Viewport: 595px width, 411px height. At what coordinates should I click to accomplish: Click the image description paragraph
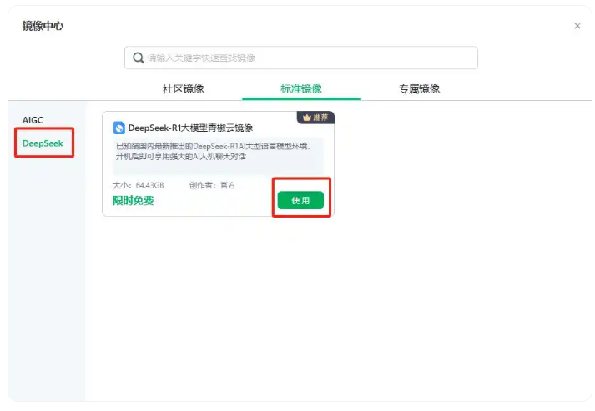pyautogui.click(x=214, y=151)
